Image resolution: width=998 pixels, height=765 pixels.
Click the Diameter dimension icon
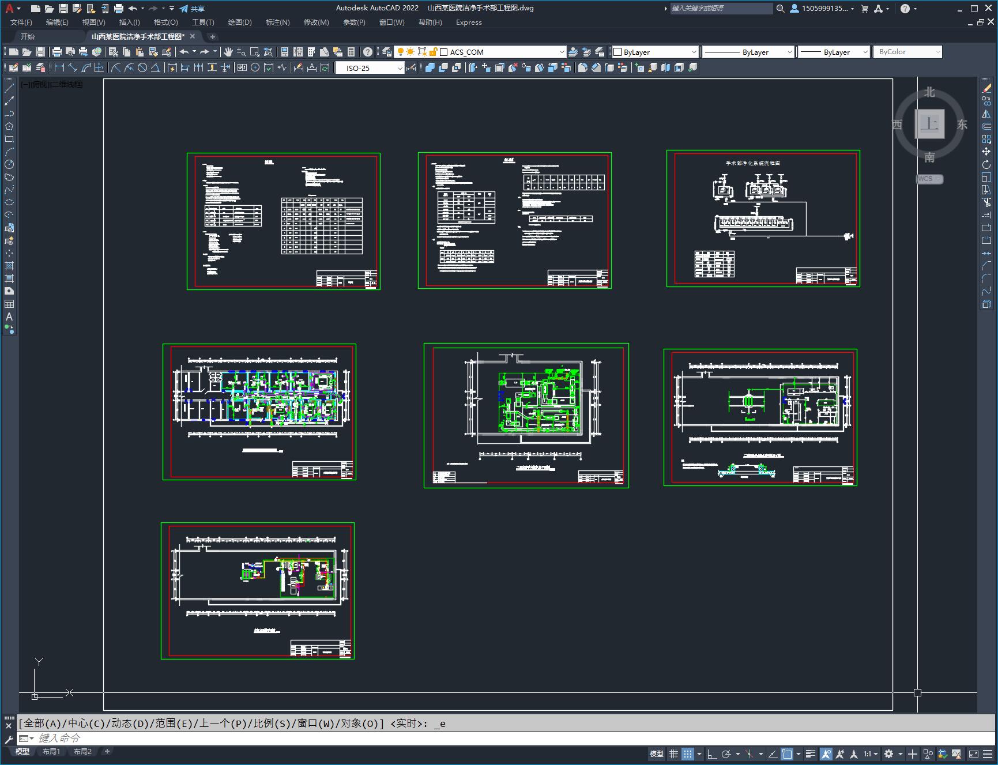click(x=142, y=67)
